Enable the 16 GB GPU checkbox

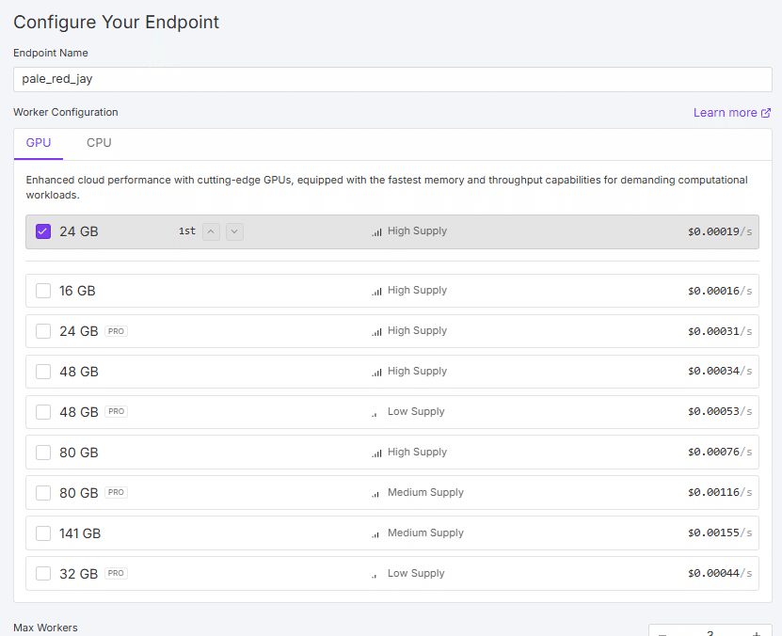[x=43, y=291]
